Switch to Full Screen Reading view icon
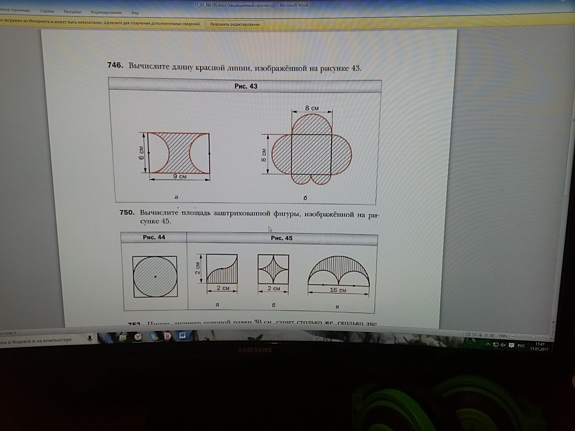Screen dimensions: 575x431 click(x=474, y=335)
